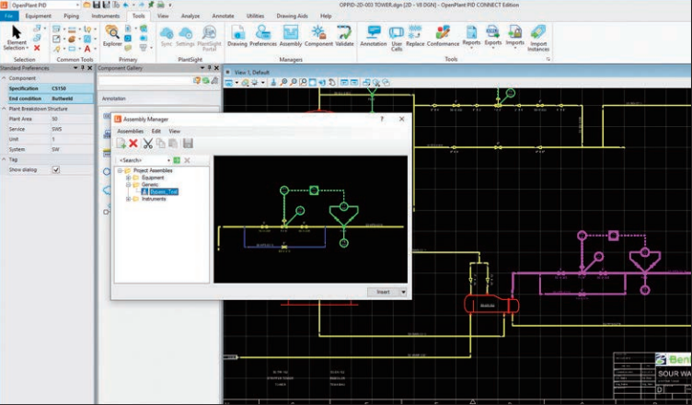692x405 pixels.
Task: Choose the Element Selection arrow tool
Action: click(x=17, y=37)
